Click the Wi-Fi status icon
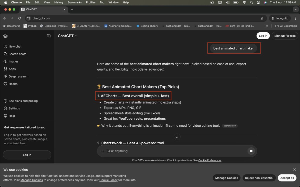 coord(244,2)
